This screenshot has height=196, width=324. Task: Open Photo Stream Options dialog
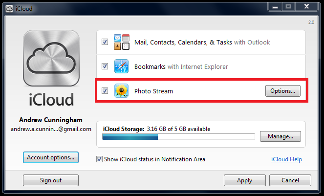click(282, 91)
